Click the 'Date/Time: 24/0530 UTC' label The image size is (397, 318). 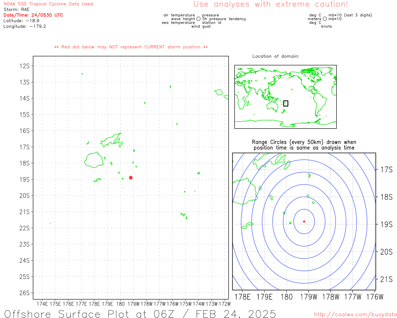[33, 15]
